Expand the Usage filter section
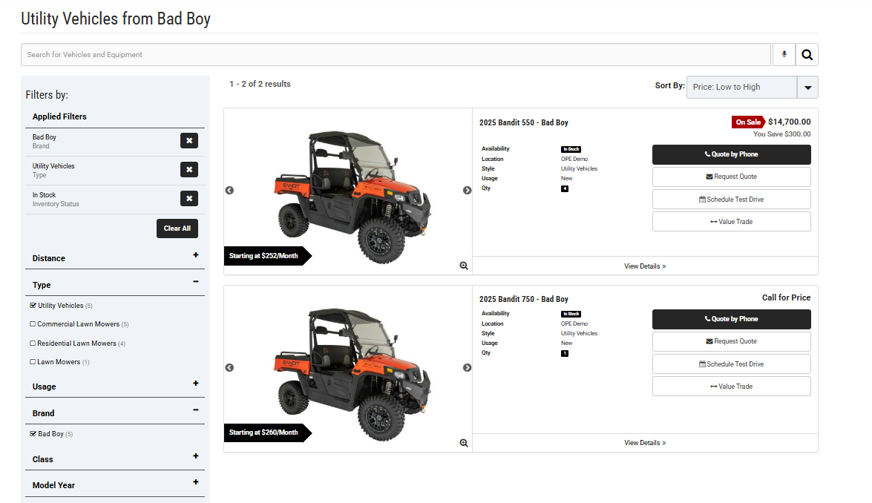The image size is (872, 503). click(196, 384)
